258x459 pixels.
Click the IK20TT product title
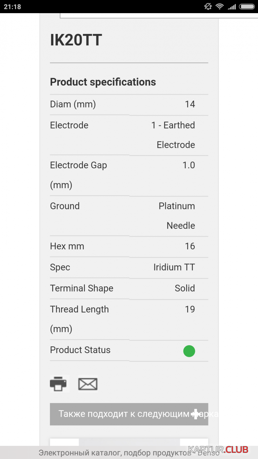(x=76, y=40)
